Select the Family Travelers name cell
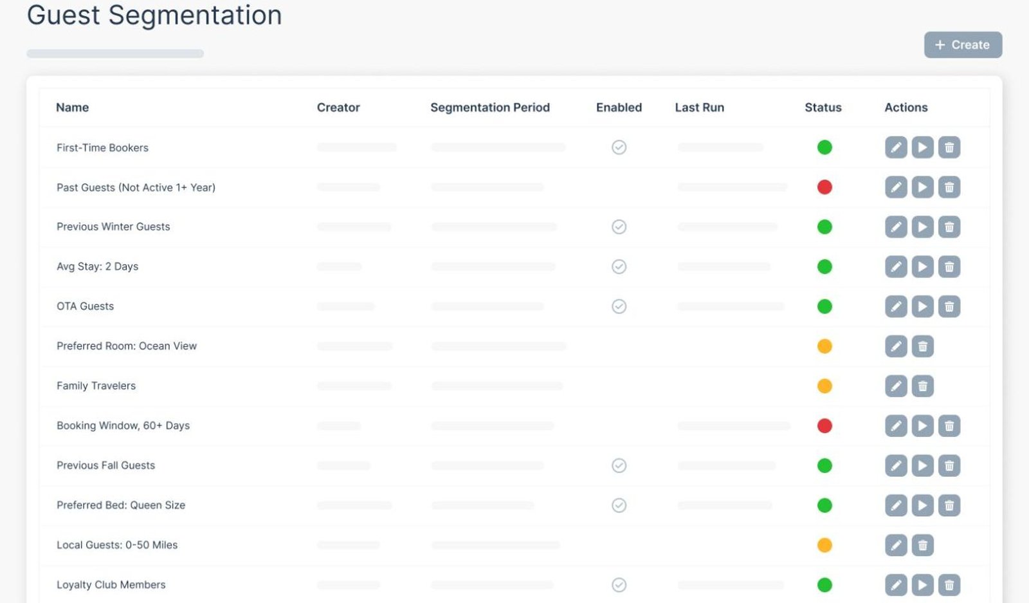Viewport: 1029px width, 603px height. tap(96, 386)
